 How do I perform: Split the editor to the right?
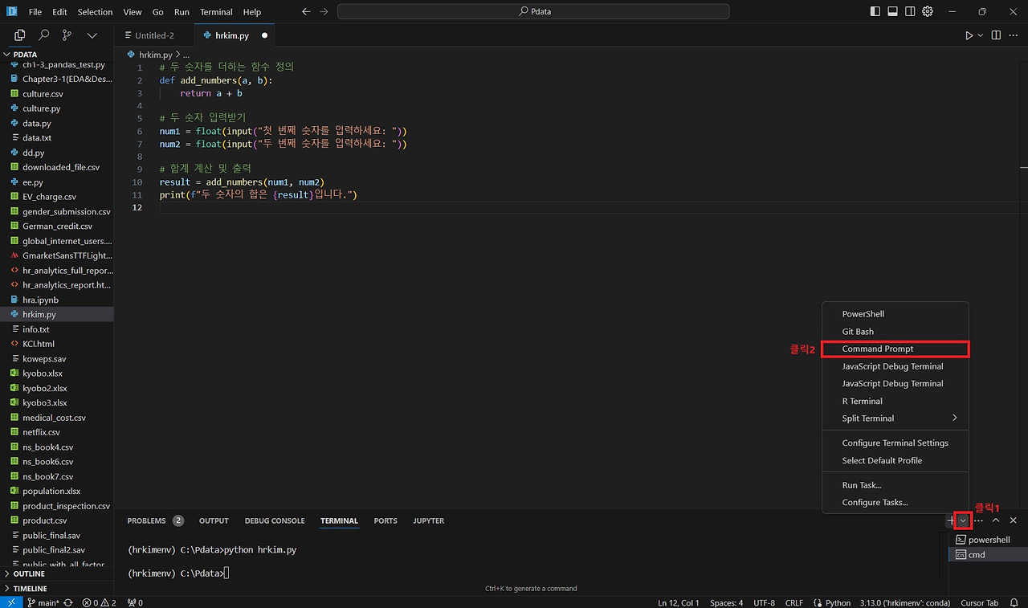(997, 35)
